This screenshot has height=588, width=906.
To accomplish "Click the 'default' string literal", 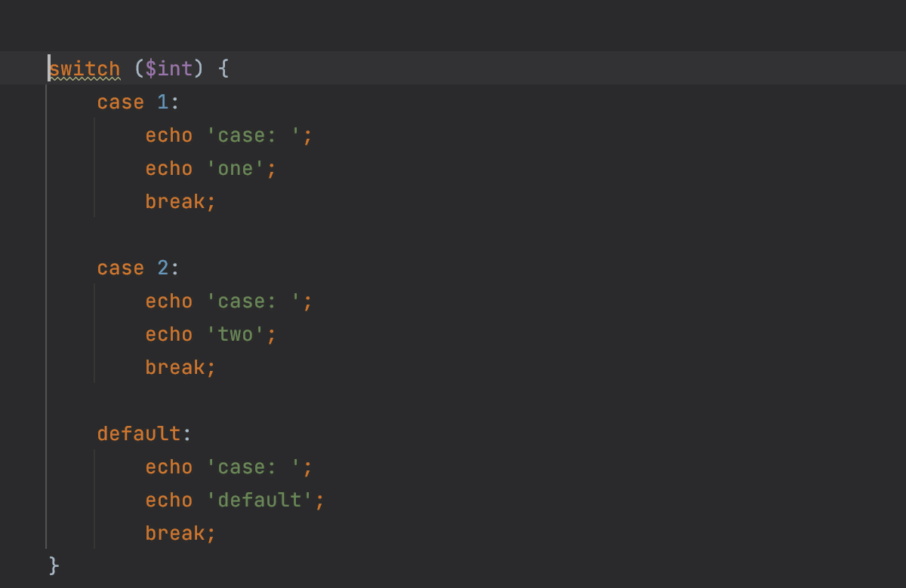I will pos(260,501).
